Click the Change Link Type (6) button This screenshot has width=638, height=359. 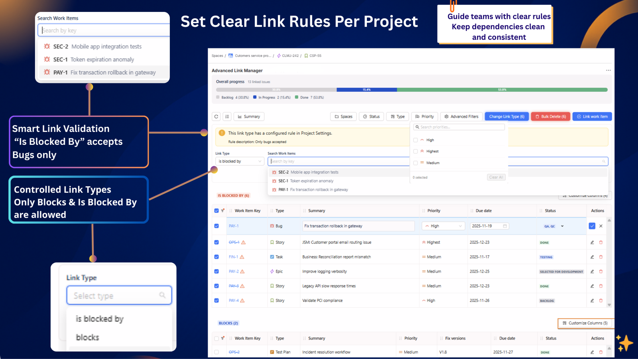pyautogui.click(x=507, y=116)
